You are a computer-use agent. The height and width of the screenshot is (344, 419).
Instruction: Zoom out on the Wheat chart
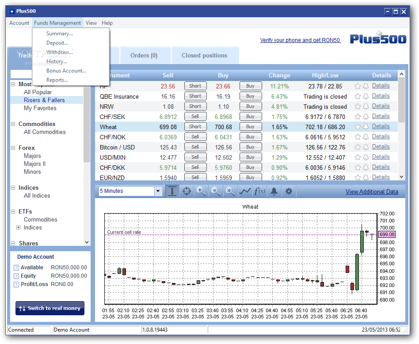tap(215, 191)
